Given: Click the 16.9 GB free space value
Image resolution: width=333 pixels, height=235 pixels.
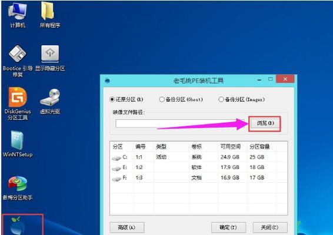Looking at the screenshot, I should [x=230, y=177].
